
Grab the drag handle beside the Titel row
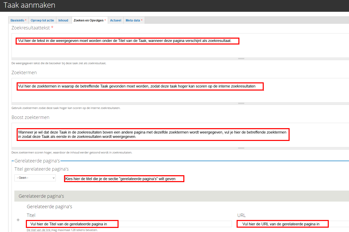(18, 220)
